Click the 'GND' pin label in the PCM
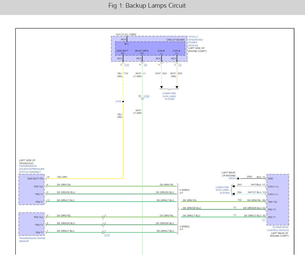305x266 pixels. coord(270,178)
